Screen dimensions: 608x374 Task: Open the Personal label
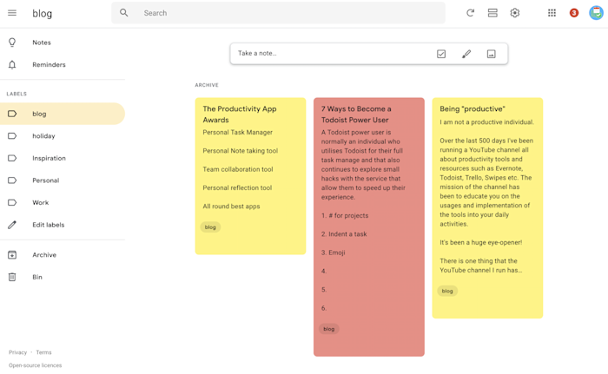click(x=63, y=180)
